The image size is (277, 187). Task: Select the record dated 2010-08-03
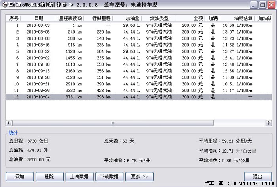pyautogui.click(x=138, y=25)
